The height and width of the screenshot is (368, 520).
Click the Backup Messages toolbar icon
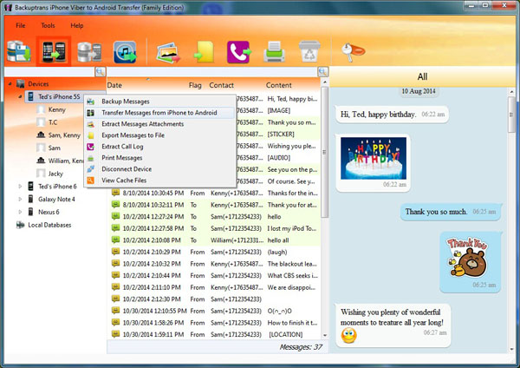click(x=18, y=51)
